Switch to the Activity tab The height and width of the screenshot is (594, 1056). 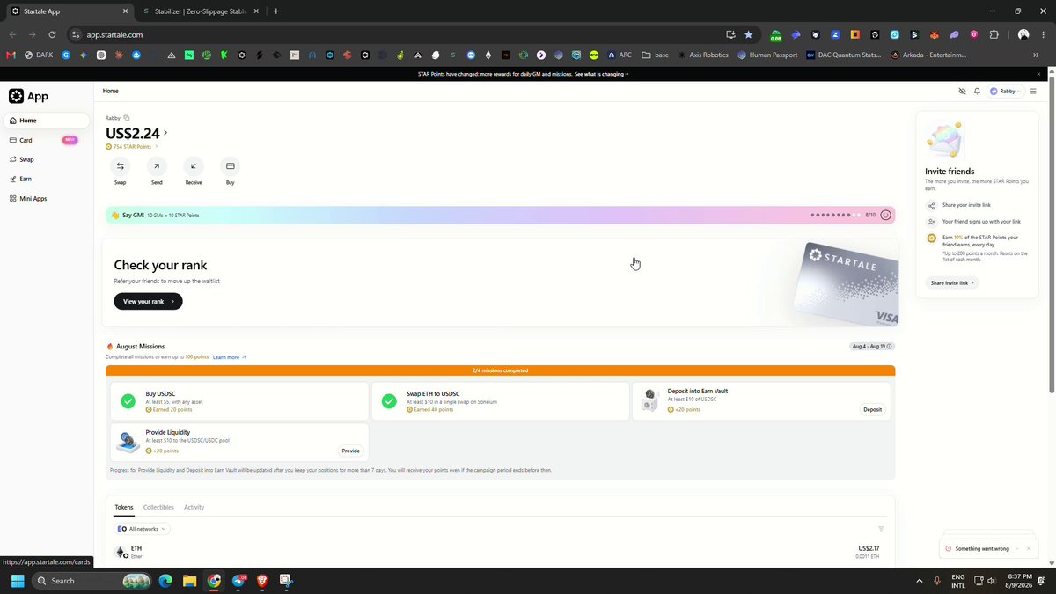tap(194, 507)
